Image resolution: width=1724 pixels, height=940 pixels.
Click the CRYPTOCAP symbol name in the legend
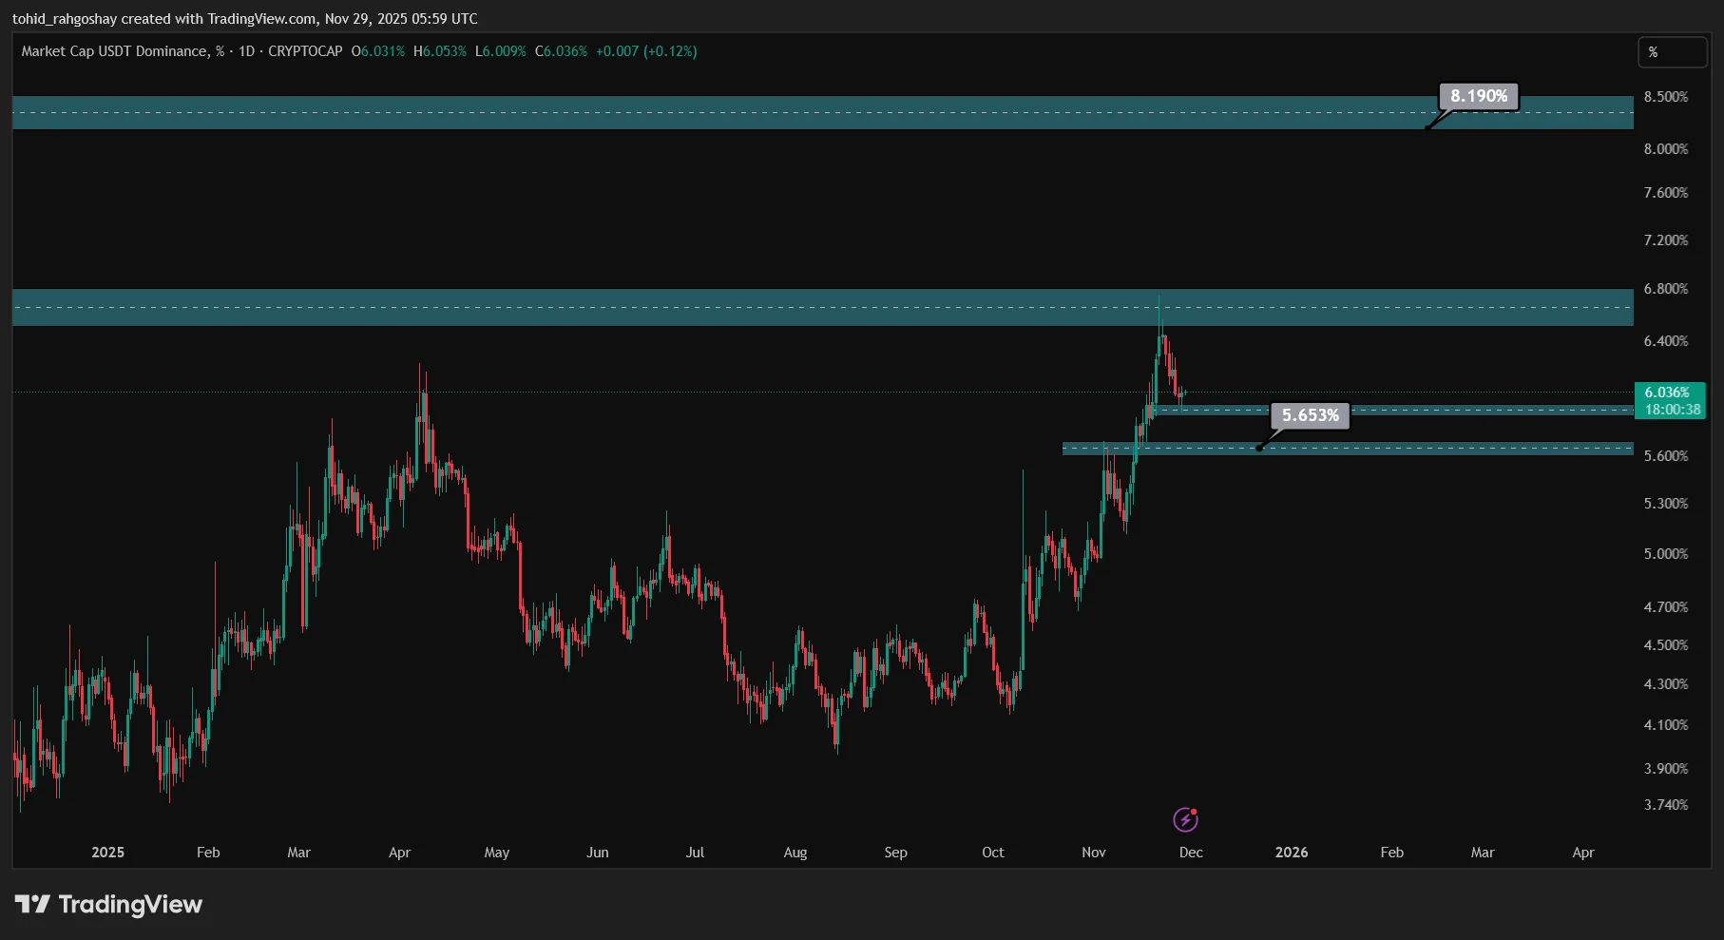[306, 52]
